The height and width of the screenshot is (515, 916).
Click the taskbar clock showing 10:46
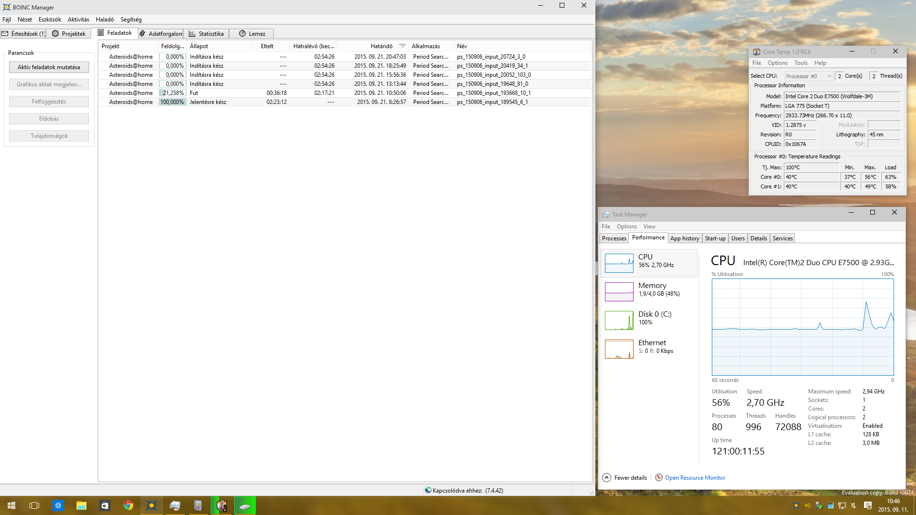pos(893,505)
